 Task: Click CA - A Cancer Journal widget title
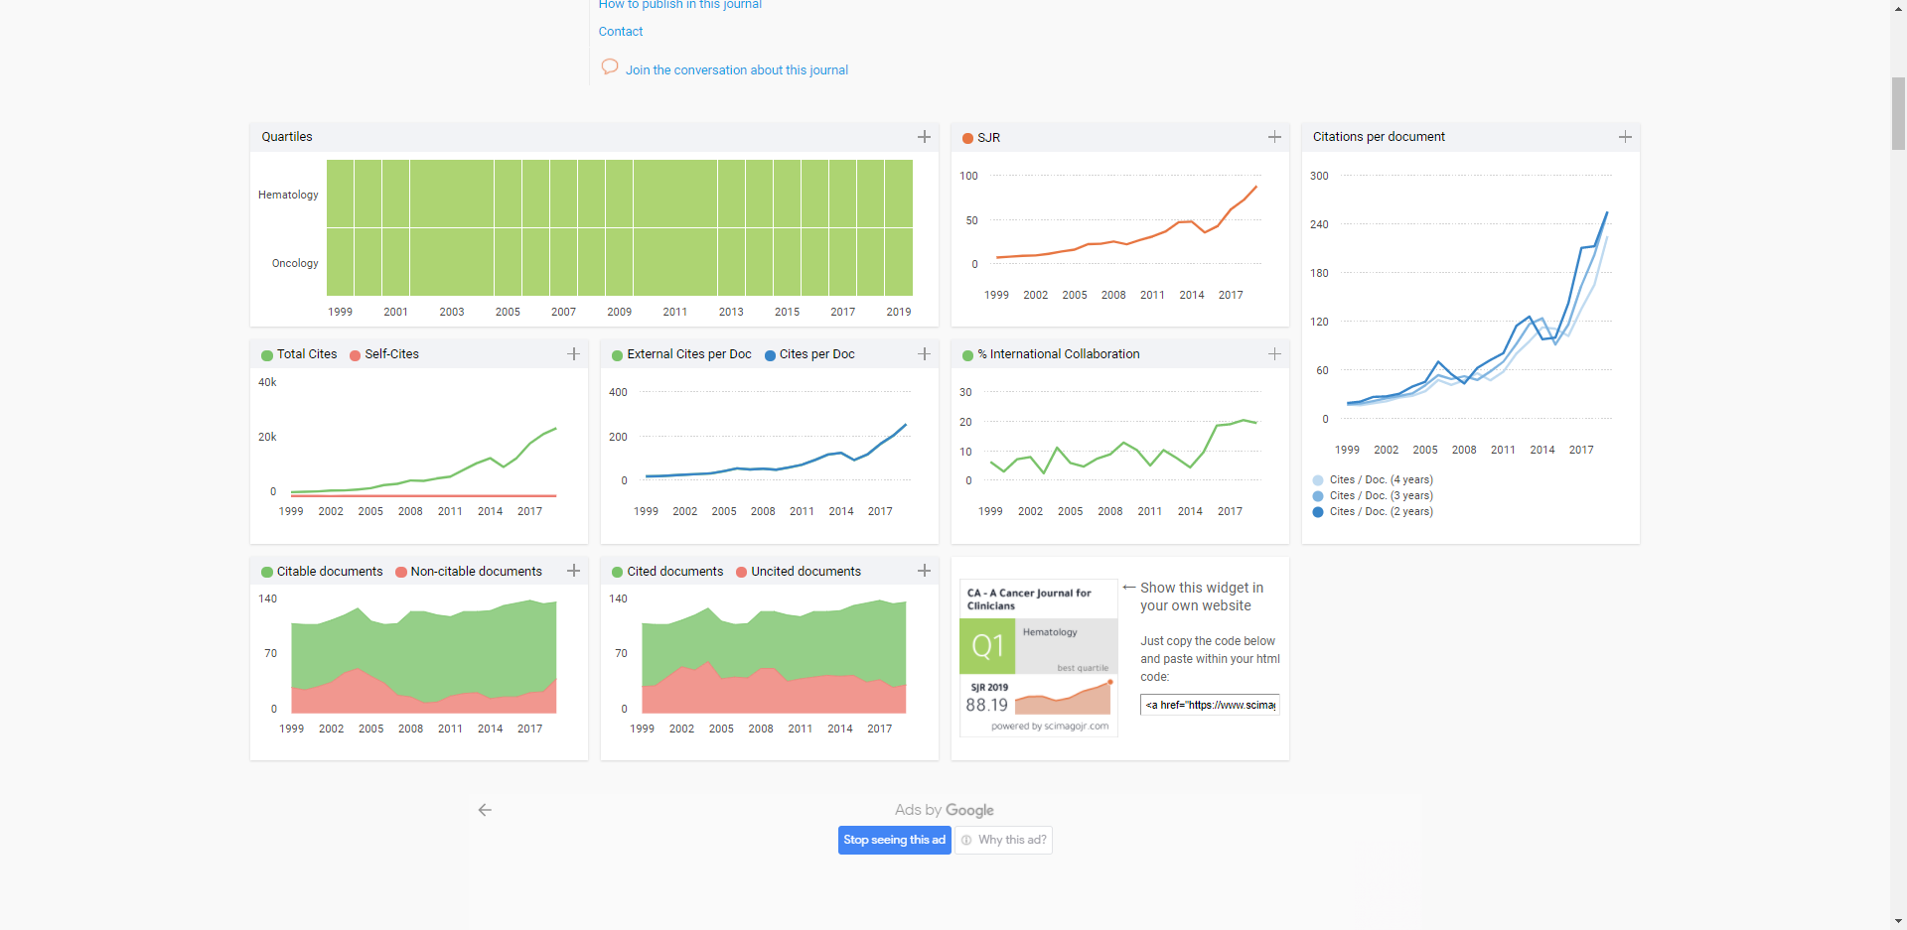(1029, 599)
